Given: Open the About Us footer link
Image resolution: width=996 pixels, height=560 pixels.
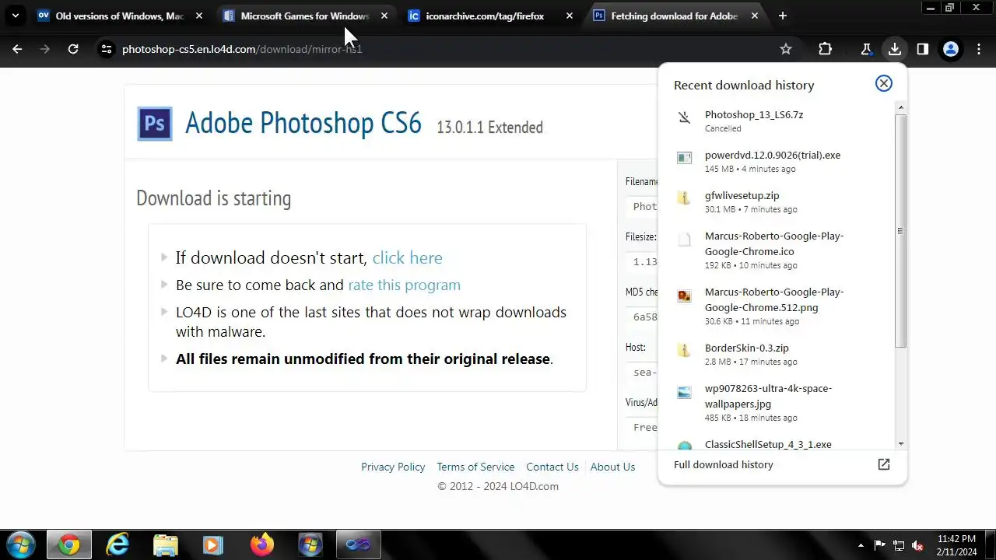Looking at the screenshot, I should pos(612,467).
